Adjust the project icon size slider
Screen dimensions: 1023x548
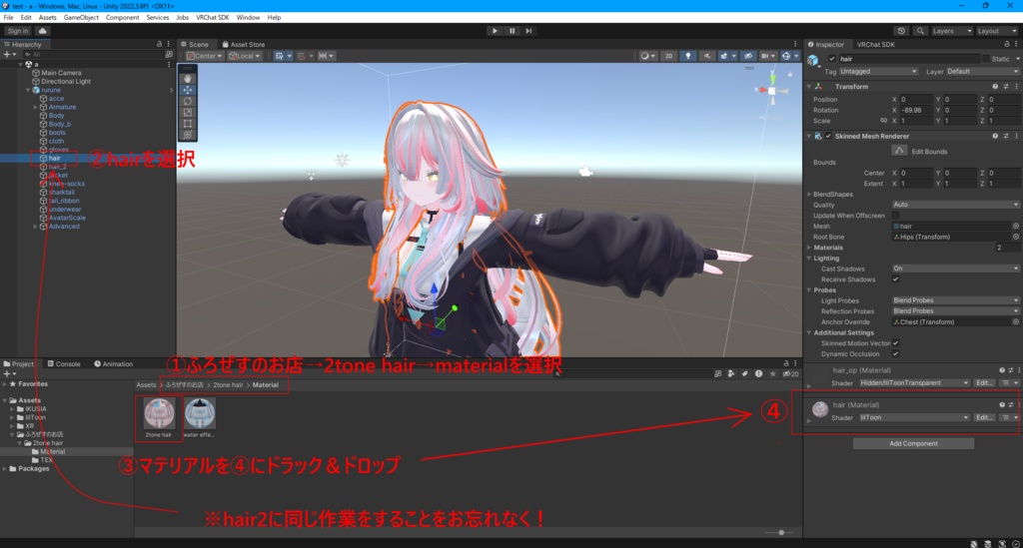[781, 532]
